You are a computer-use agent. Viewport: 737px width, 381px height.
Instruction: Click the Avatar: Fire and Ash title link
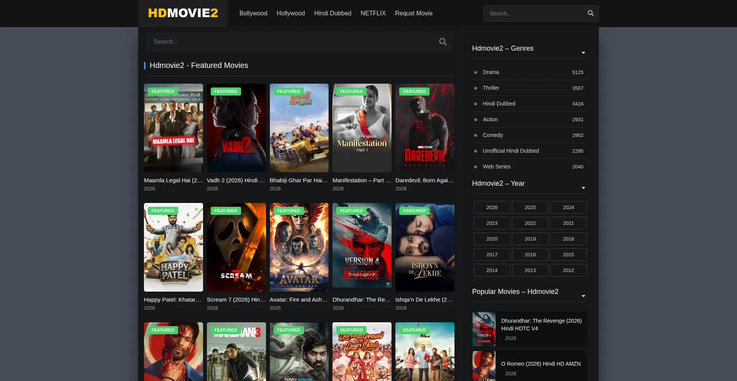[x=299, y=300]
